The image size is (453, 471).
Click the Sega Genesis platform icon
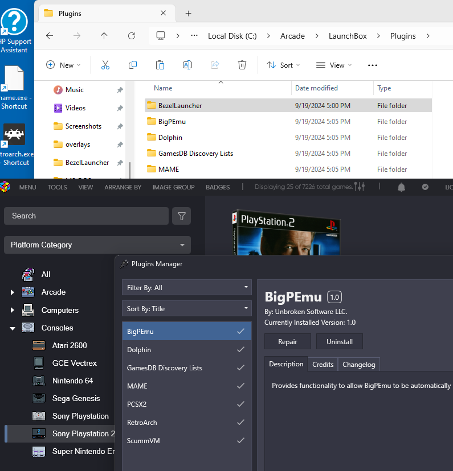click(39, 398)
